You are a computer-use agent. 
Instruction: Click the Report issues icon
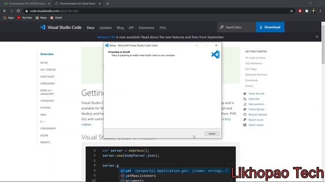245,120
